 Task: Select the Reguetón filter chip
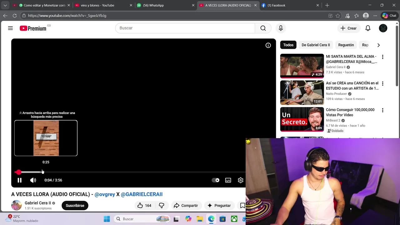coord(346,45)
